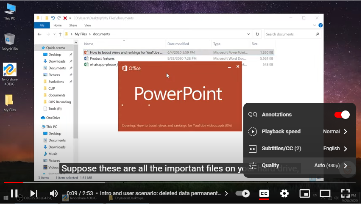Image resolution: width=362 pixels, height=204 pixels.
Task: Skip to the next video
Action: click(34, 193)
